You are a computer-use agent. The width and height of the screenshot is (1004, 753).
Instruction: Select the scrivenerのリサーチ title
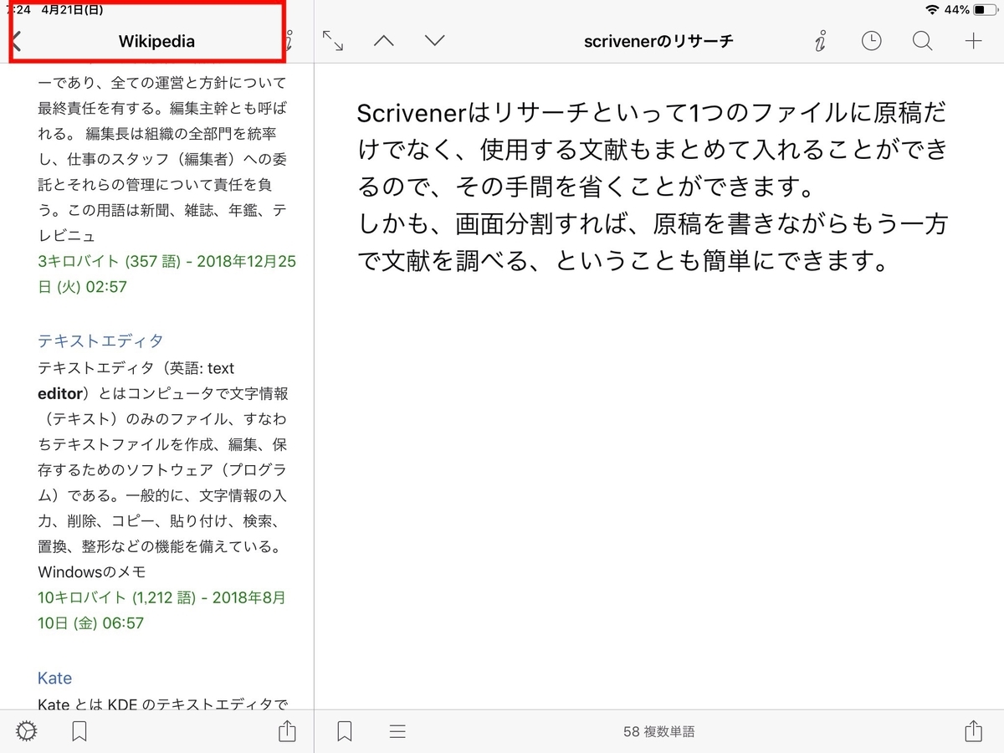click(658, 40)
